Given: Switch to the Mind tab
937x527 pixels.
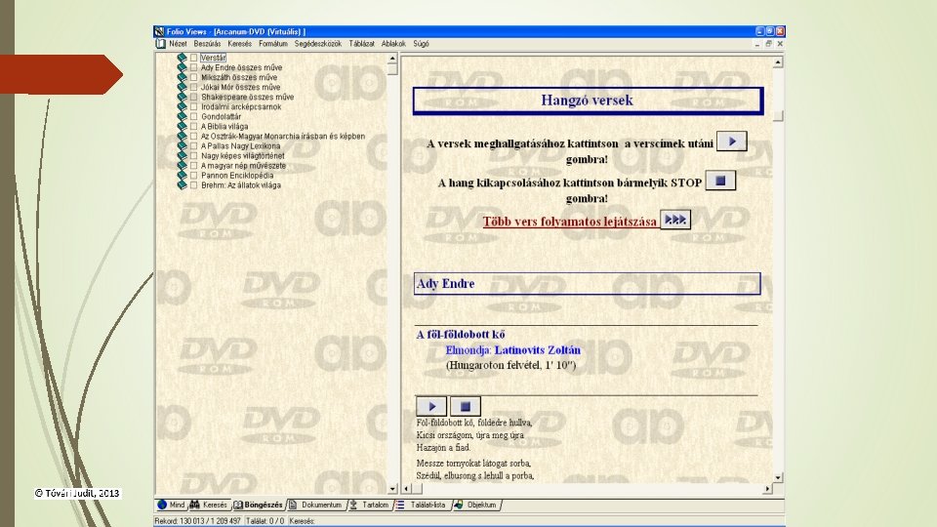Looking at the screenshot, I should tap(171, 505).
